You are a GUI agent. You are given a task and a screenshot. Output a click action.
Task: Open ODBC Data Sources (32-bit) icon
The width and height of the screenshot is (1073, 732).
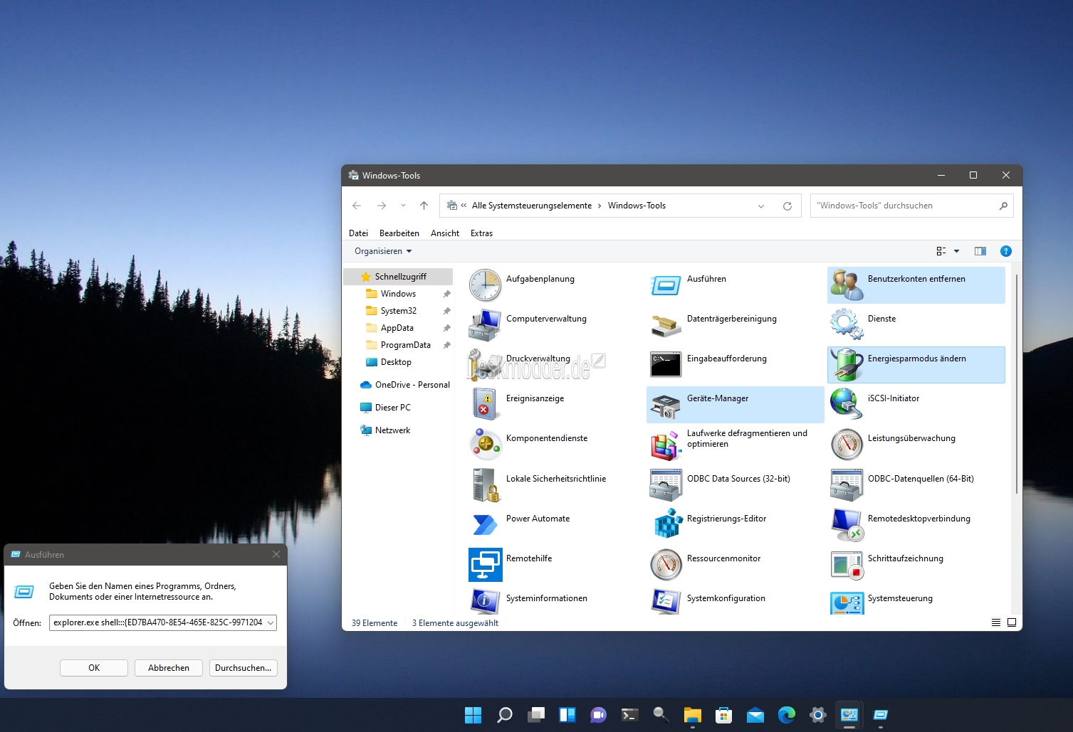point(666,485)
